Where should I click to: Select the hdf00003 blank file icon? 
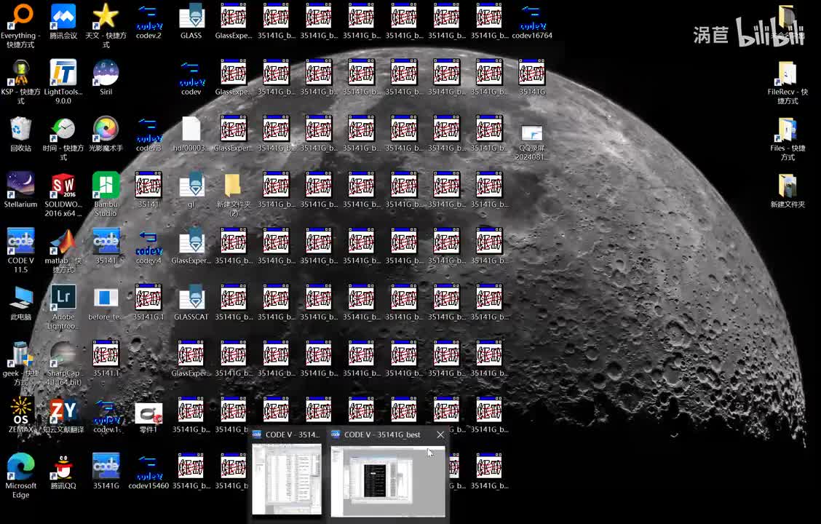coord(191,134)
